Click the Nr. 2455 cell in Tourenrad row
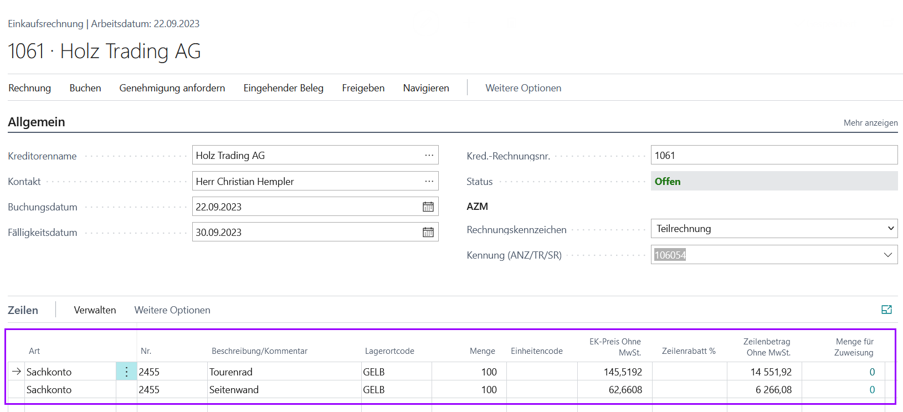 [x=172, y=372]
